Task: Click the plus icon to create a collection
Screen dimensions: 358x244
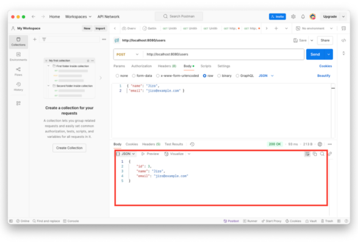Action: coord(35,39)
